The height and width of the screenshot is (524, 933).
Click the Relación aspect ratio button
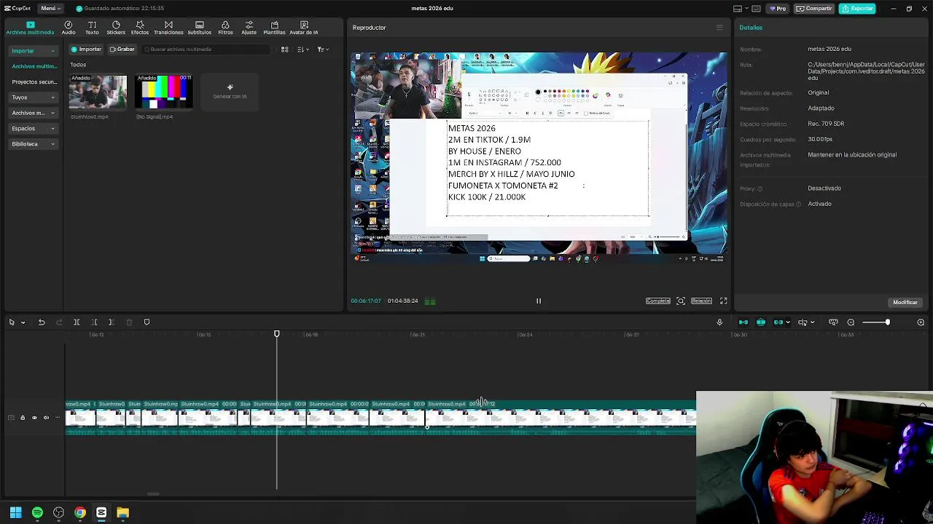[x=701, y=301]
